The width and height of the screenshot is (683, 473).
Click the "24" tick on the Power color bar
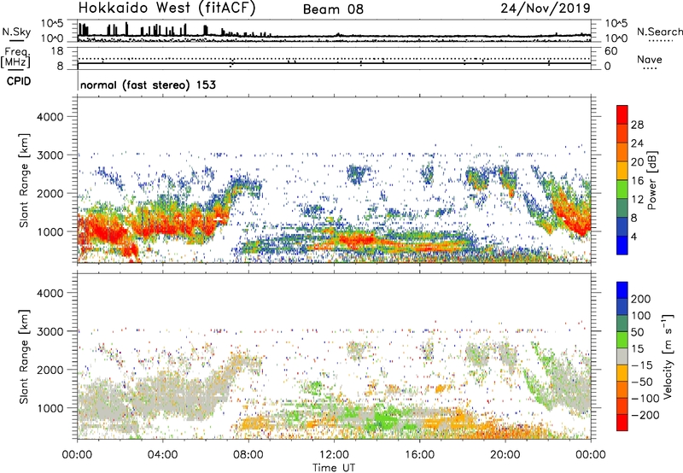click(637, 143)
